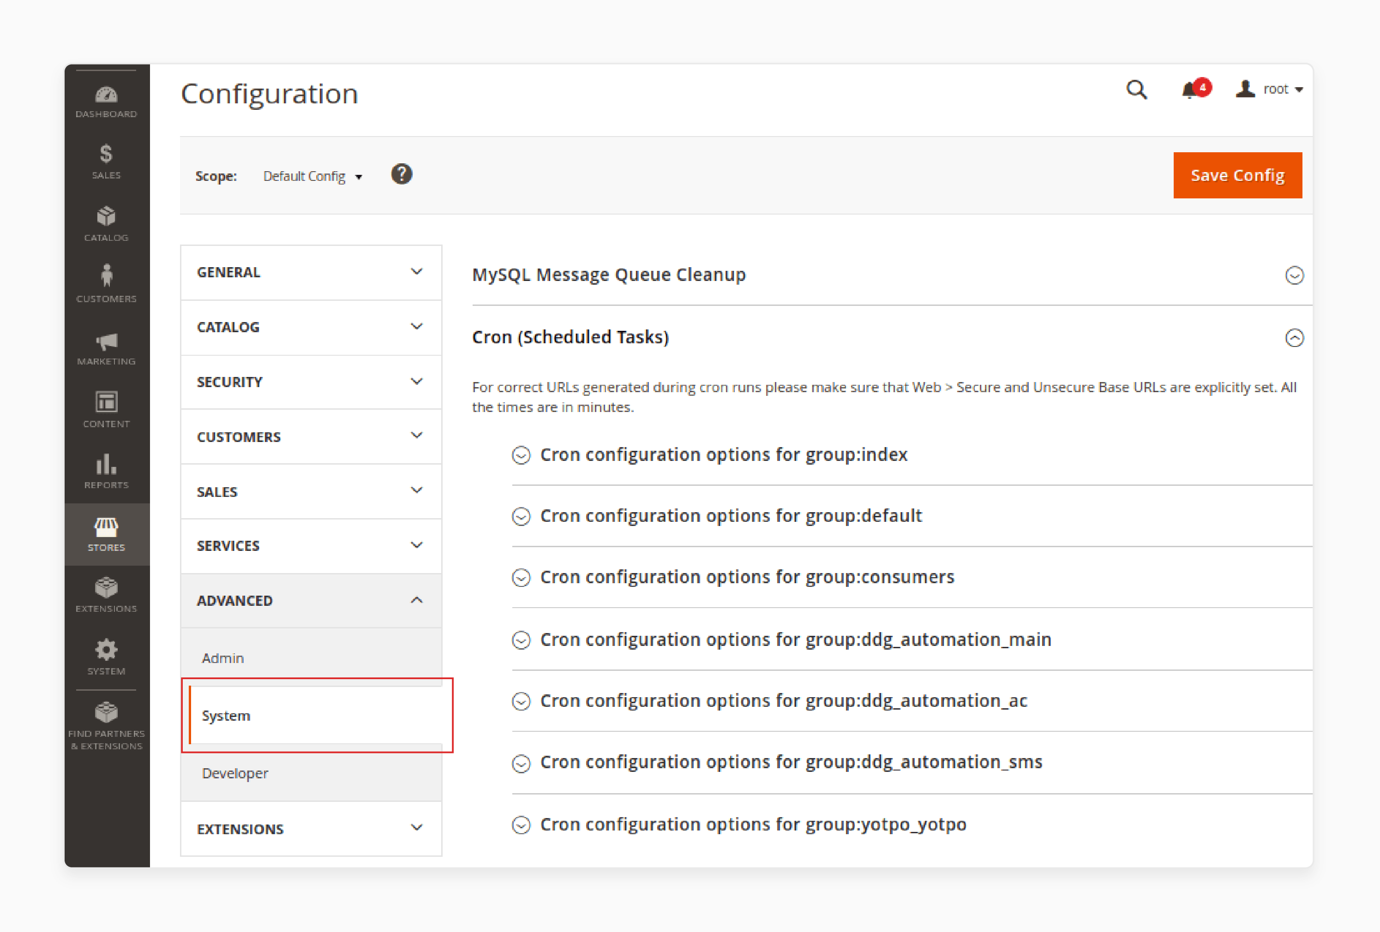Expand Cron configuration options for group:index
Screen dimensions: 1380x932
pos(522,454)
